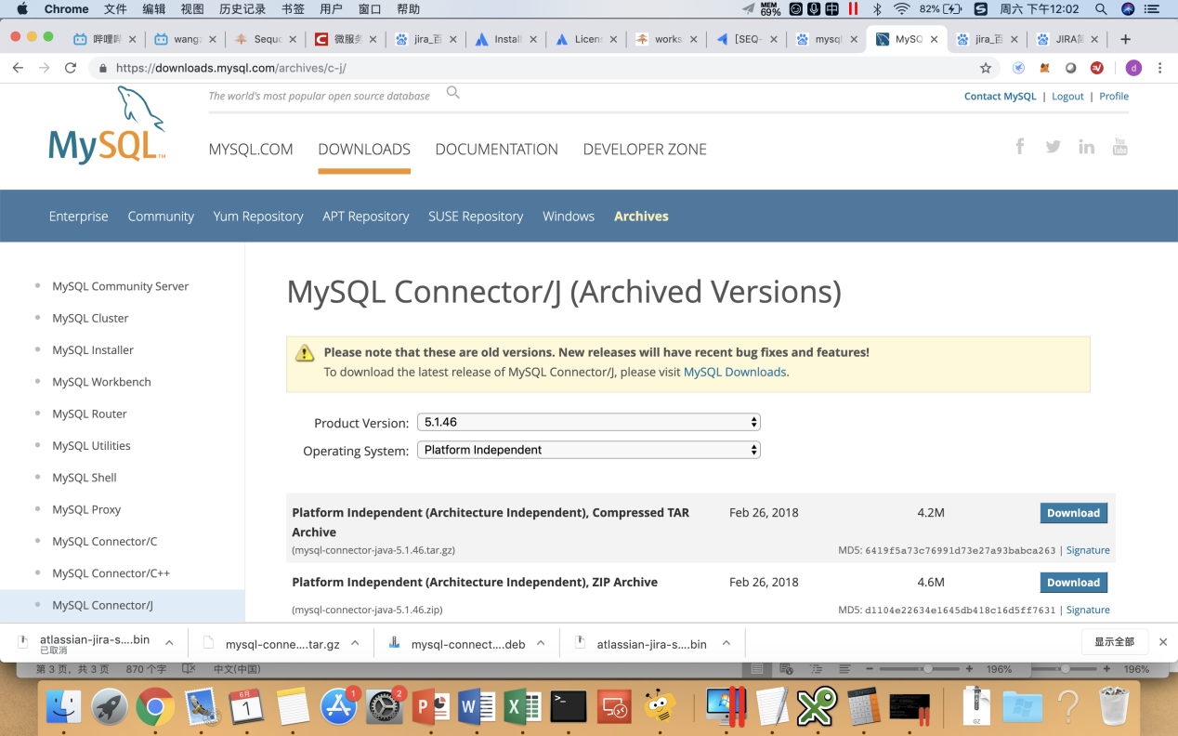Viewport: 1178px width, 736px height.
Task: Open the purple Chrome profile avatar
Action: [x=1133, y=68]
